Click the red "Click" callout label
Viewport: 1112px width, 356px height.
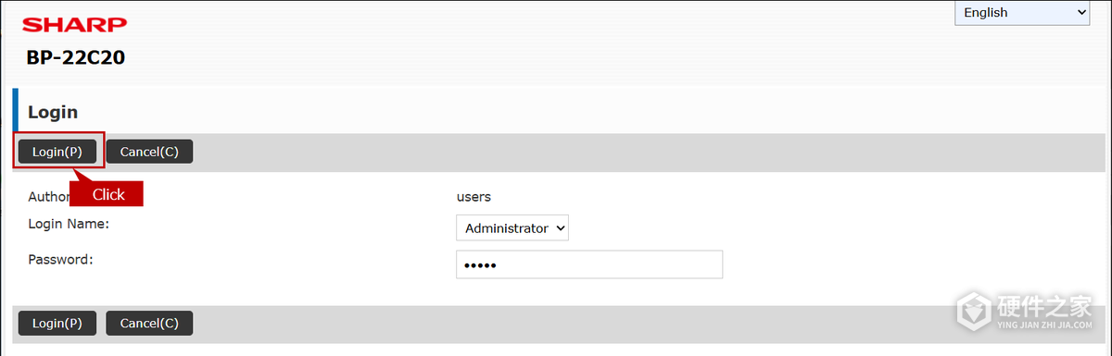108,194
